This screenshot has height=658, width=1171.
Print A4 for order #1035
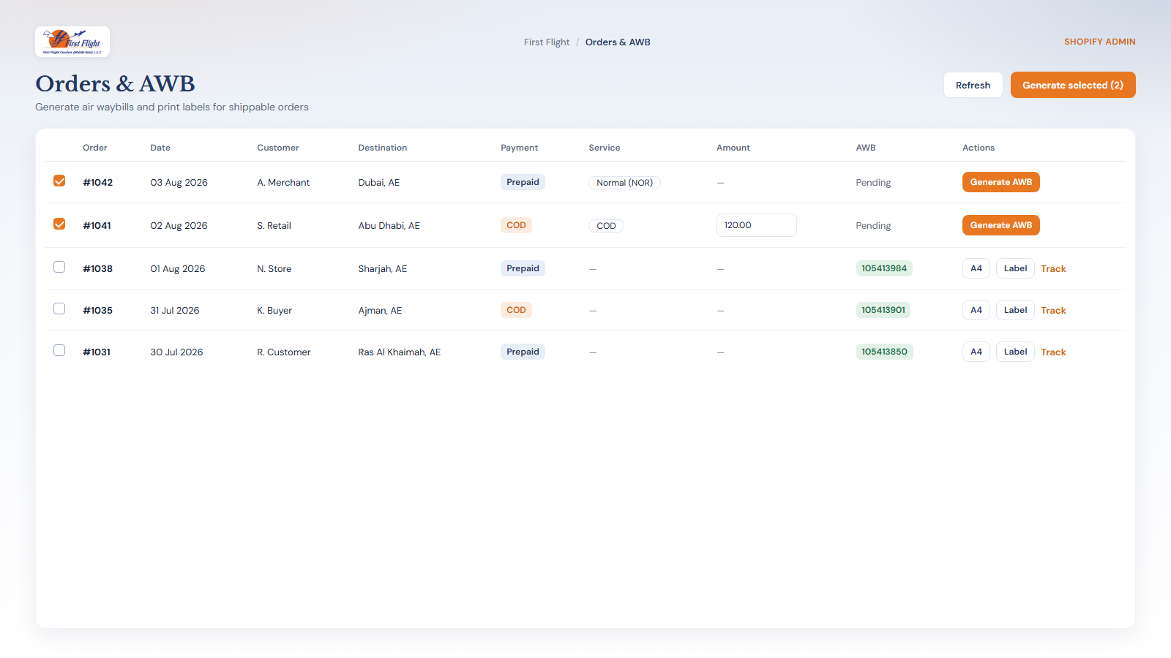[x=976, y=310]
